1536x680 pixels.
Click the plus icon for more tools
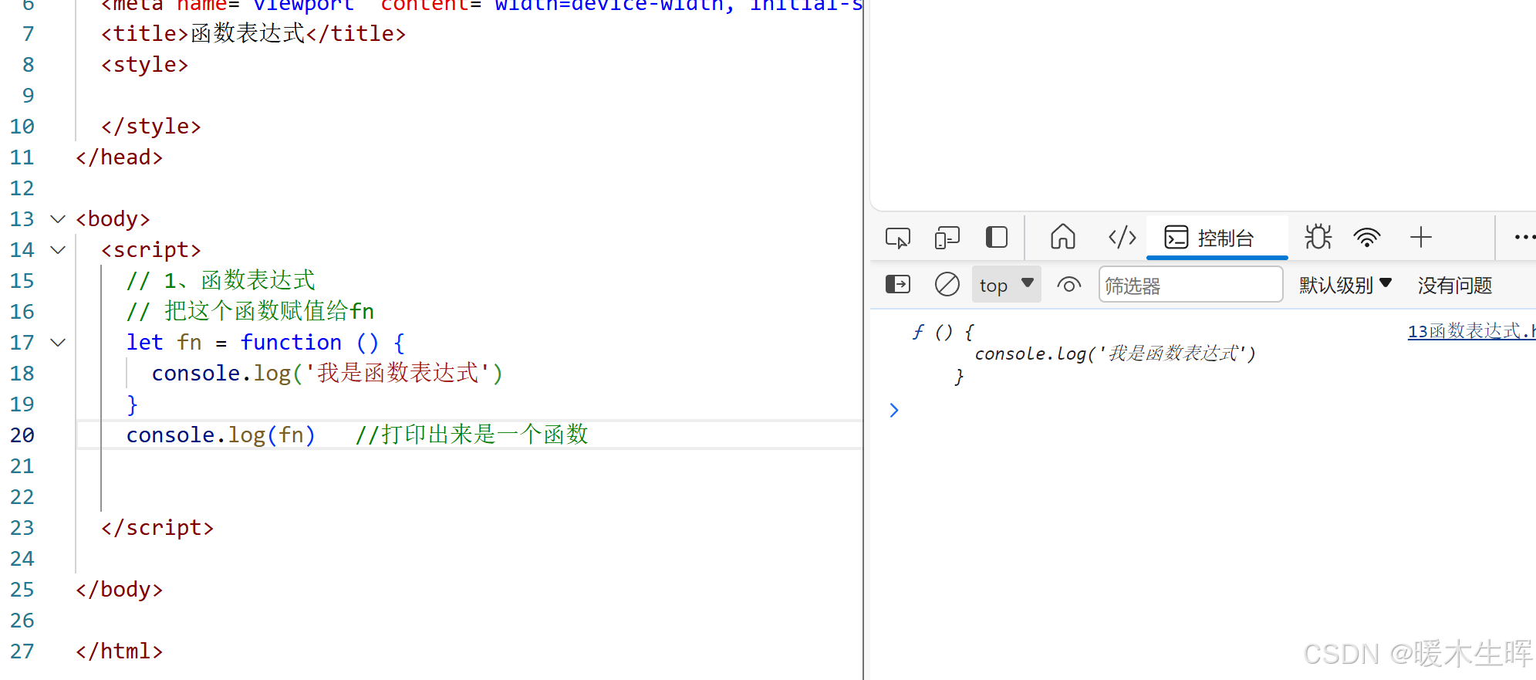pos(1420,237)
